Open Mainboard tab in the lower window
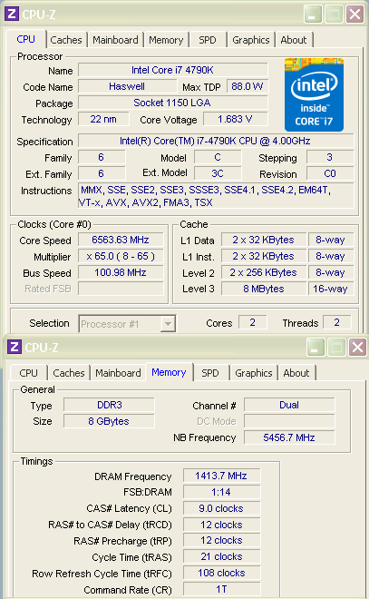Viewport: 369px width, 599px height. (x=118, y=373)
